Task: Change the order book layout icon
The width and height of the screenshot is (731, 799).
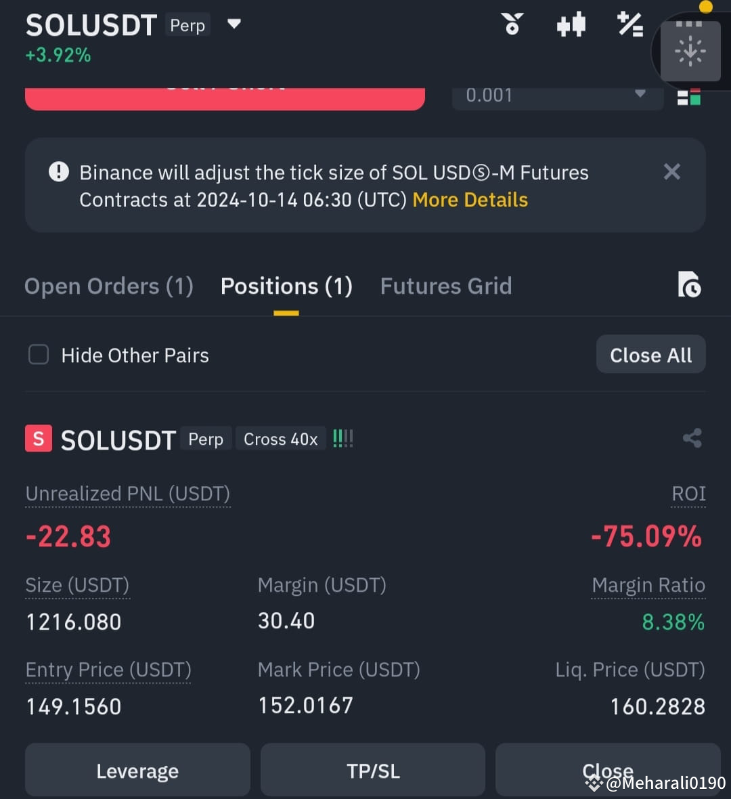Action: [x=689, y=97]
